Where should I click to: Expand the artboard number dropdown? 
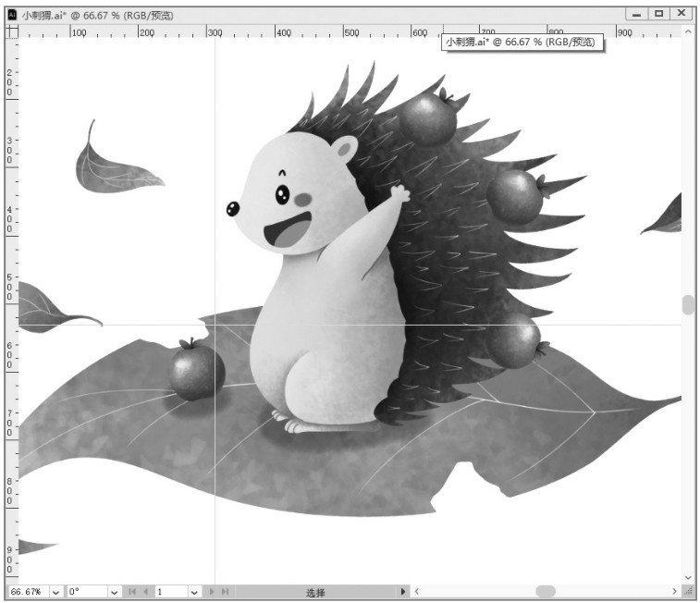point(194,592)
